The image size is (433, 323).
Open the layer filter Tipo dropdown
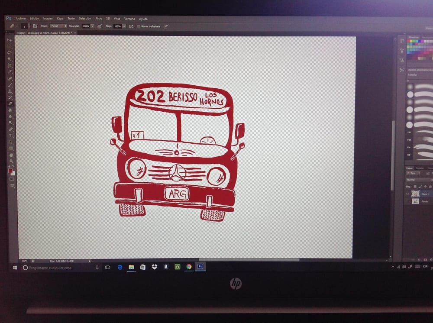click(413, 173)
